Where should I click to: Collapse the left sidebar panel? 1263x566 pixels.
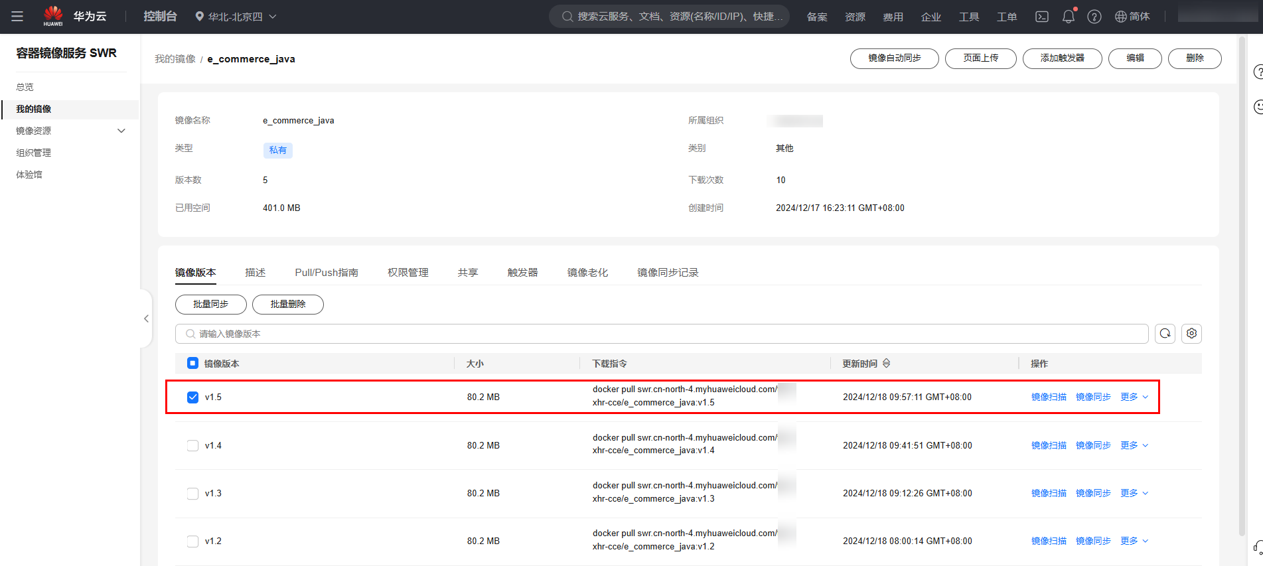tap(146, 318)
